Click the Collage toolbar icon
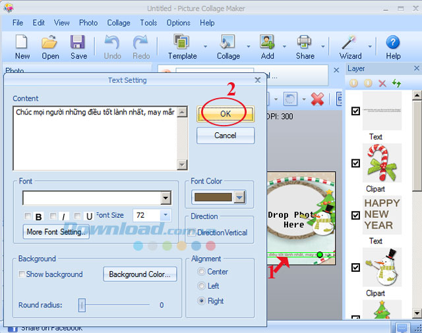Image resolution: width=422 pixels, height=333 pixels. click(227, 42)
